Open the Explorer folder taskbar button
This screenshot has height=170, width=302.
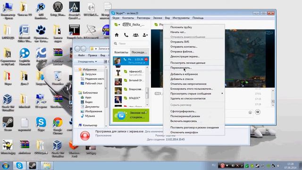(x=46, y=166)
